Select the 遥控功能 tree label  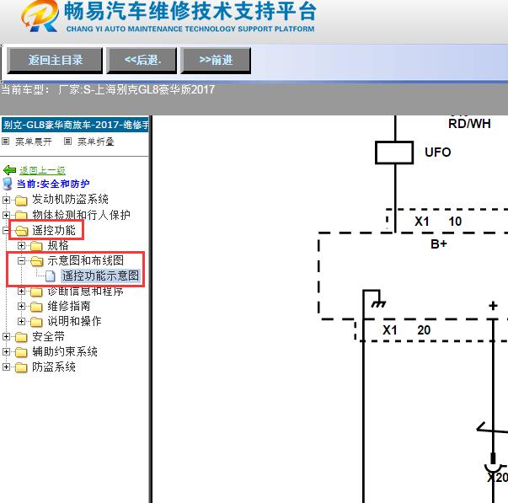(54, 230)
